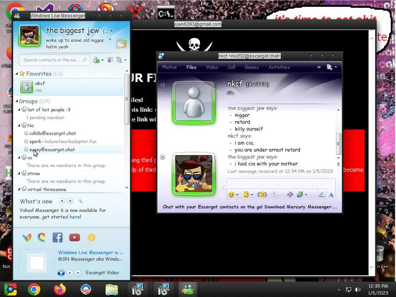Collapse the Groups section
396x297 pixels.
tap(17, 101)
